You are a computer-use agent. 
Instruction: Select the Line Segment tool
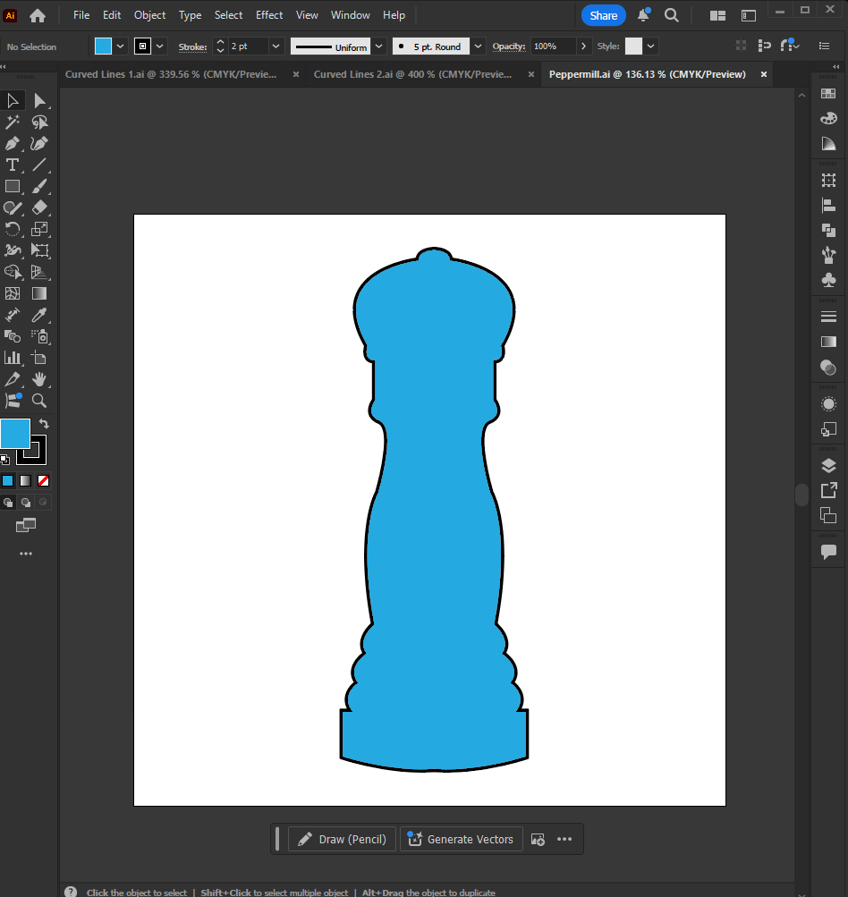click(x=39, y=165)
